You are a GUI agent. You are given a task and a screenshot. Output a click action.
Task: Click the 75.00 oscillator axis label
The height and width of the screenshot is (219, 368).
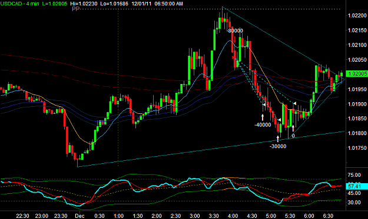[354, 175]
